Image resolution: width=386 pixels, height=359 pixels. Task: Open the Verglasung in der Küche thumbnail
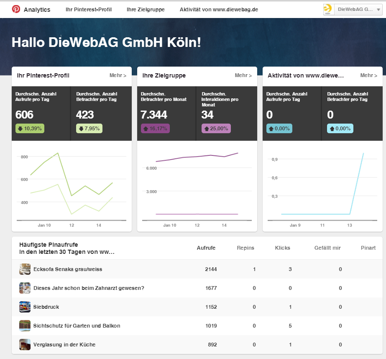(25, 344)
